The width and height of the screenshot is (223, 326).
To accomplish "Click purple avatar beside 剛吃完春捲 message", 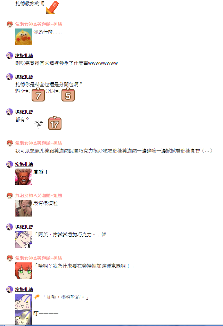I will (x=10, y=56).
